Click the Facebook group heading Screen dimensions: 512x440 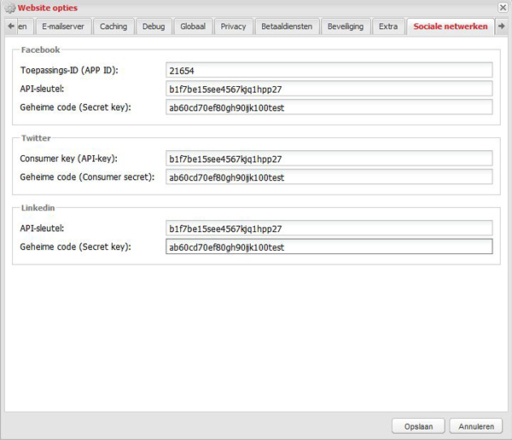(40, 50)
